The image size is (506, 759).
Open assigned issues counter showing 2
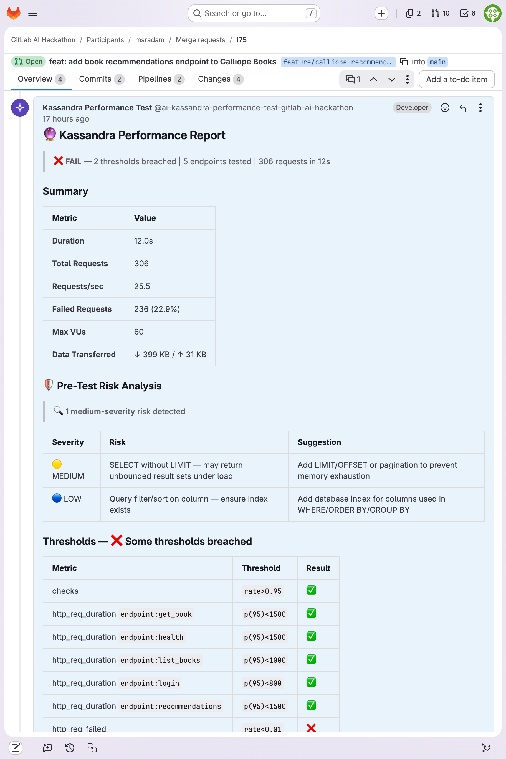point(413,13)
